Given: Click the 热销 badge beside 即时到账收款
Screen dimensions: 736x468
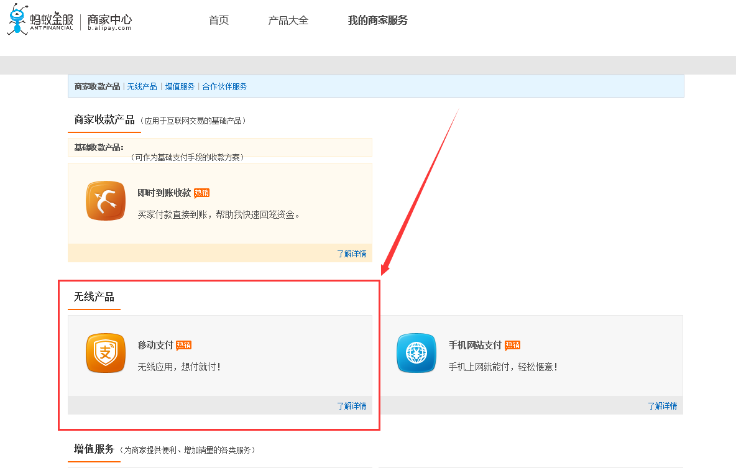Looking at the screenshot, I should [201, 193].
